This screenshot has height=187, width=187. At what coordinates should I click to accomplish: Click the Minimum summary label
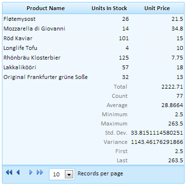[x=114, y=114]
